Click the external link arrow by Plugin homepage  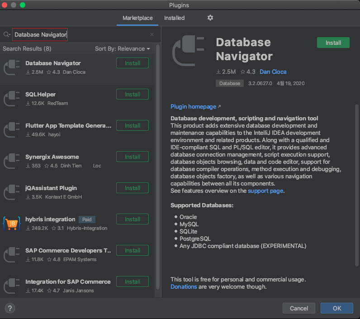pos(219,106)
